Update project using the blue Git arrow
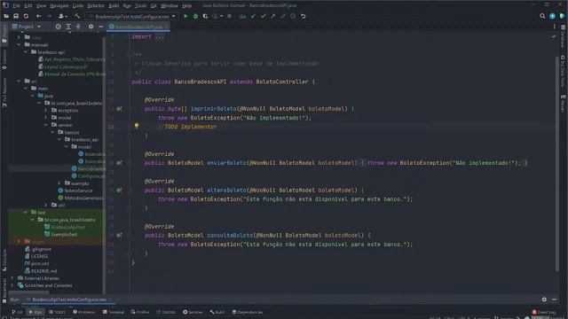 (x=253, y=16)
